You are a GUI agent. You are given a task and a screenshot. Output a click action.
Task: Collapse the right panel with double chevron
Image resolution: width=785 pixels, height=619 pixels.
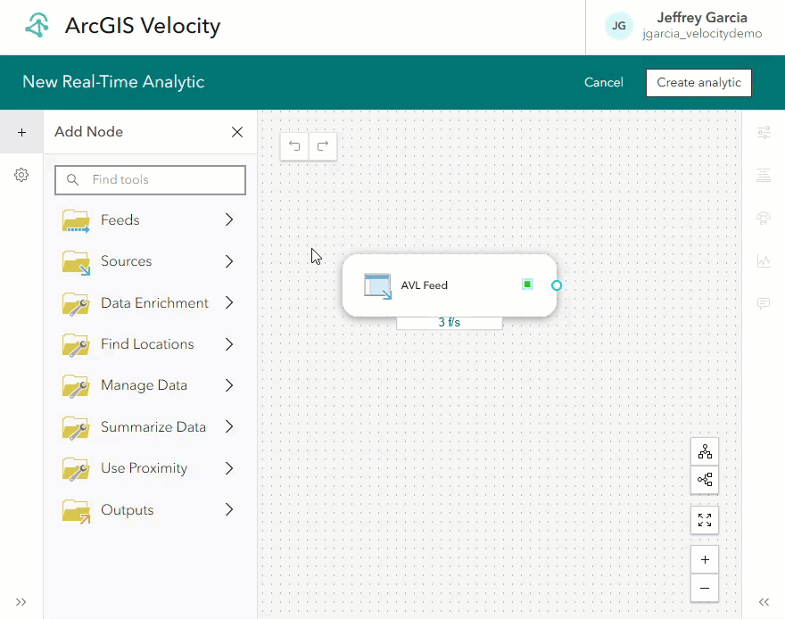click(x=764, y=602)
